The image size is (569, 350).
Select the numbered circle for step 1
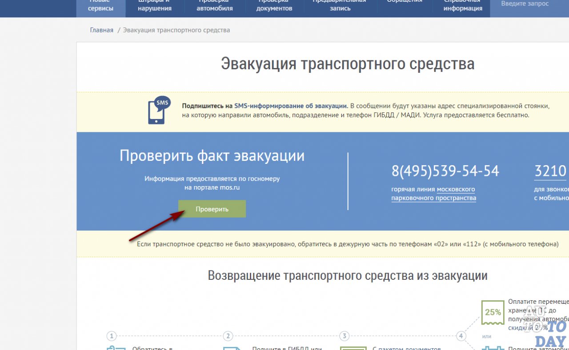coord(112,336)
